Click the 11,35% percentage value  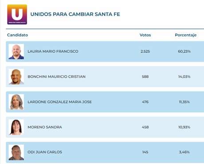click(x=184, y=102)
